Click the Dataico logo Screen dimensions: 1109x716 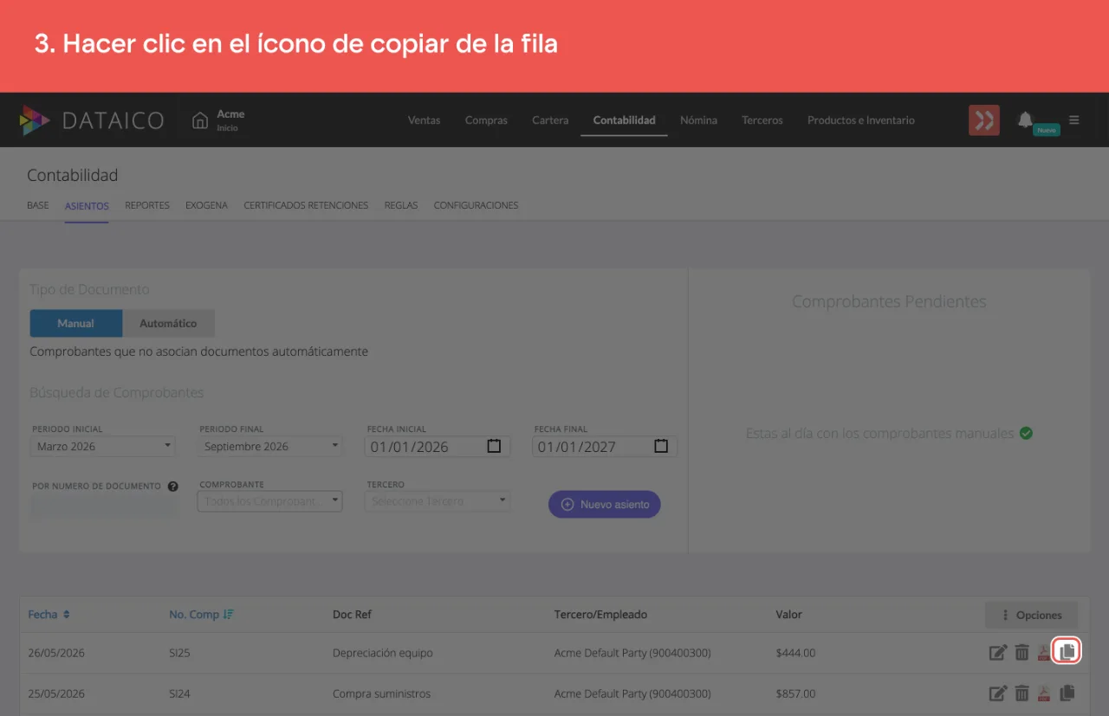click(92, 120)
